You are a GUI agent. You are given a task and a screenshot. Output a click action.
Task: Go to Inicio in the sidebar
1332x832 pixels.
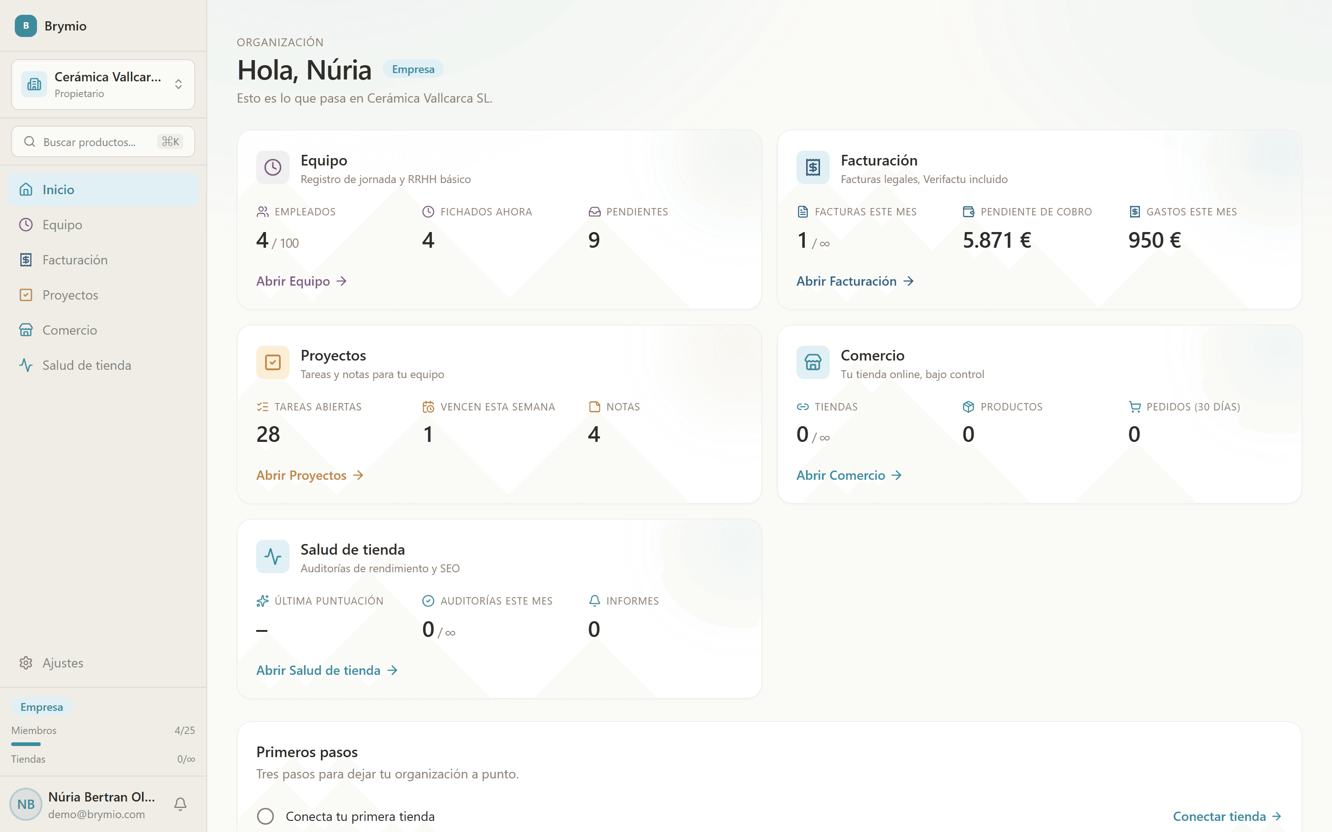104,190
